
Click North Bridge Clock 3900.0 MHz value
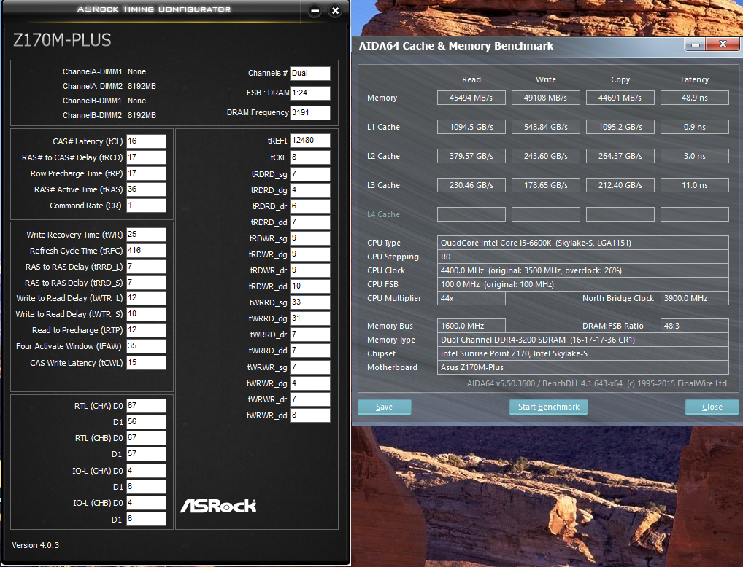[x=695, y=298]
